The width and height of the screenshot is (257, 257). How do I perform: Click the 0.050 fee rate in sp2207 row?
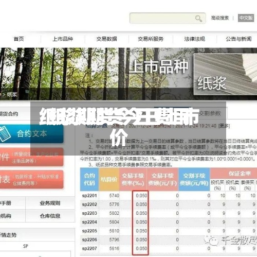click(141, 248)
